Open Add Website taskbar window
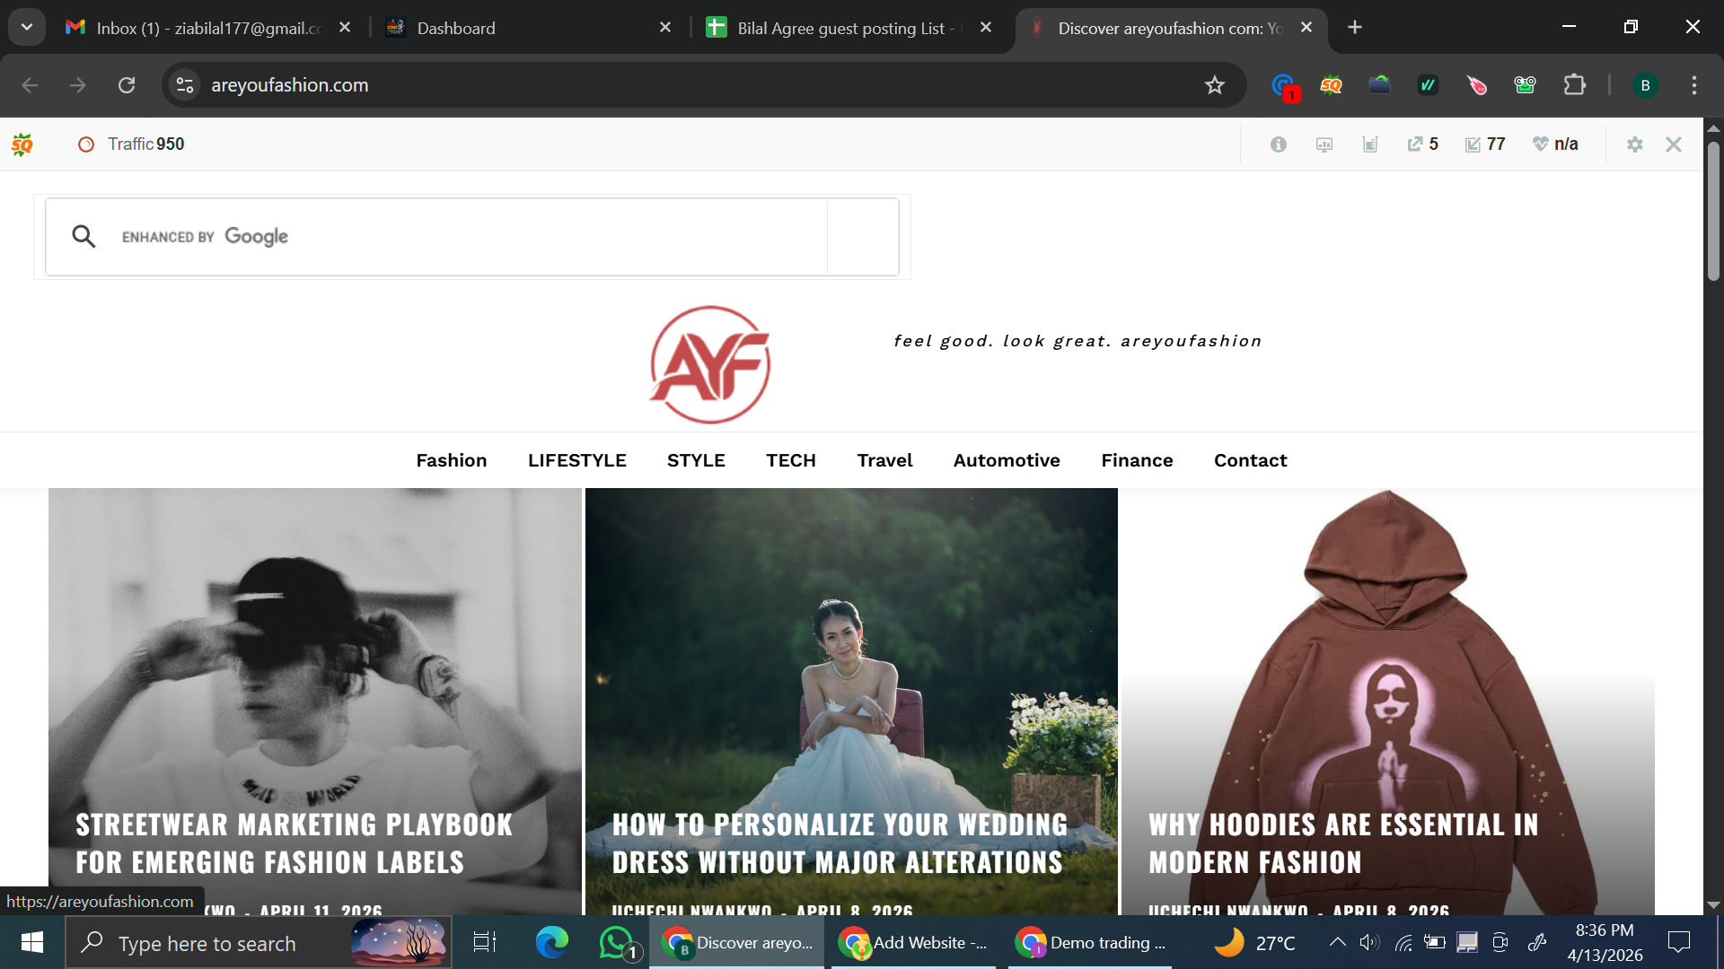 pos(913,942)
